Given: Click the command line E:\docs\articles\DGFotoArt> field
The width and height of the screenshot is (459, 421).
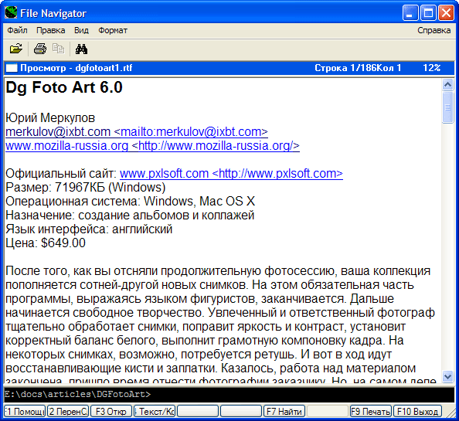Looking at the screenshot, I should (x=229, y=394).
